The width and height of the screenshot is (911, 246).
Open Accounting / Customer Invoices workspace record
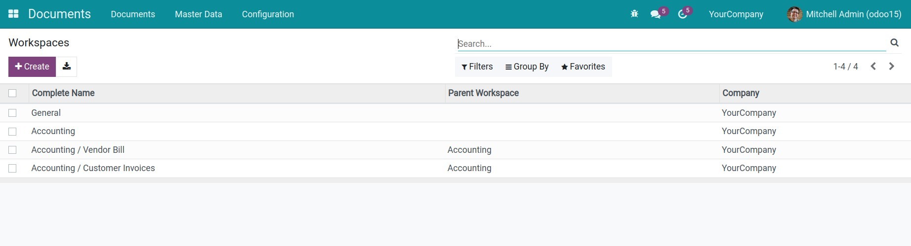click(x=93, y=168)
